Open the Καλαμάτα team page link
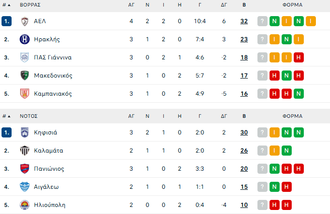Image resolution: width=330 pixels, height=214 pixels. point(48,151)
